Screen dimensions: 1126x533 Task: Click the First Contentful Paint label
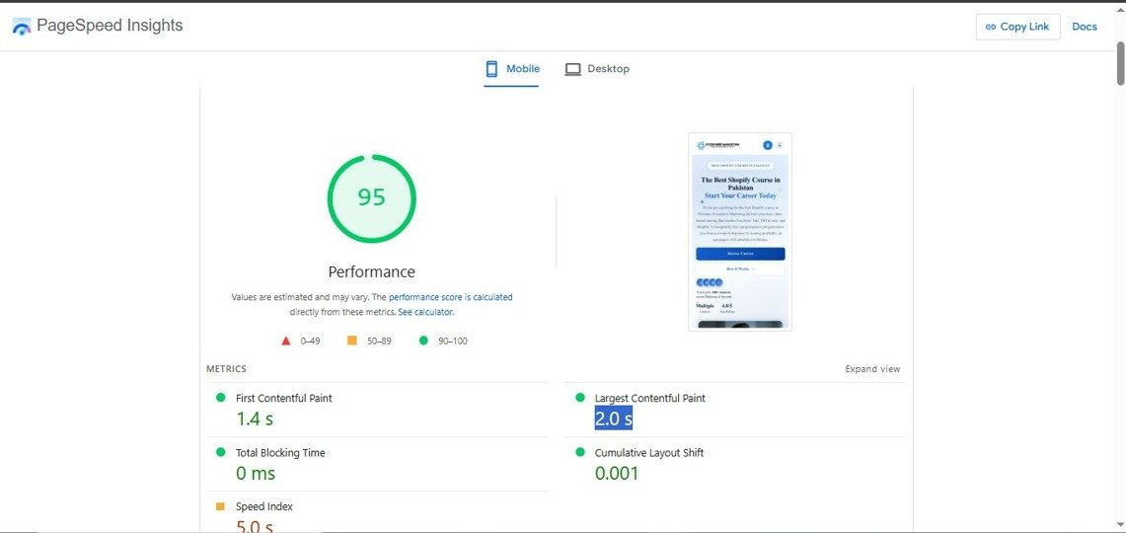pyautogui.click(x=283, y=398)
